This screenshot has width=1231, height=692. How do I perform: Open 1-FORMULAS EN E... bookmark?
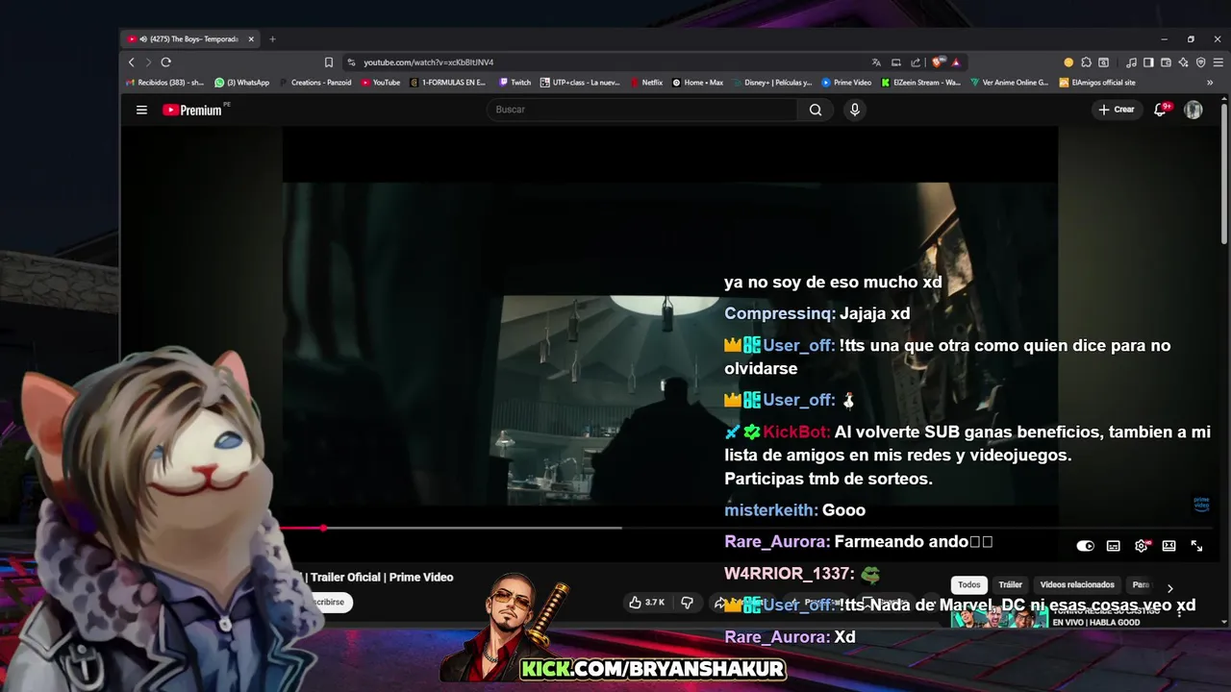point(448,83)
